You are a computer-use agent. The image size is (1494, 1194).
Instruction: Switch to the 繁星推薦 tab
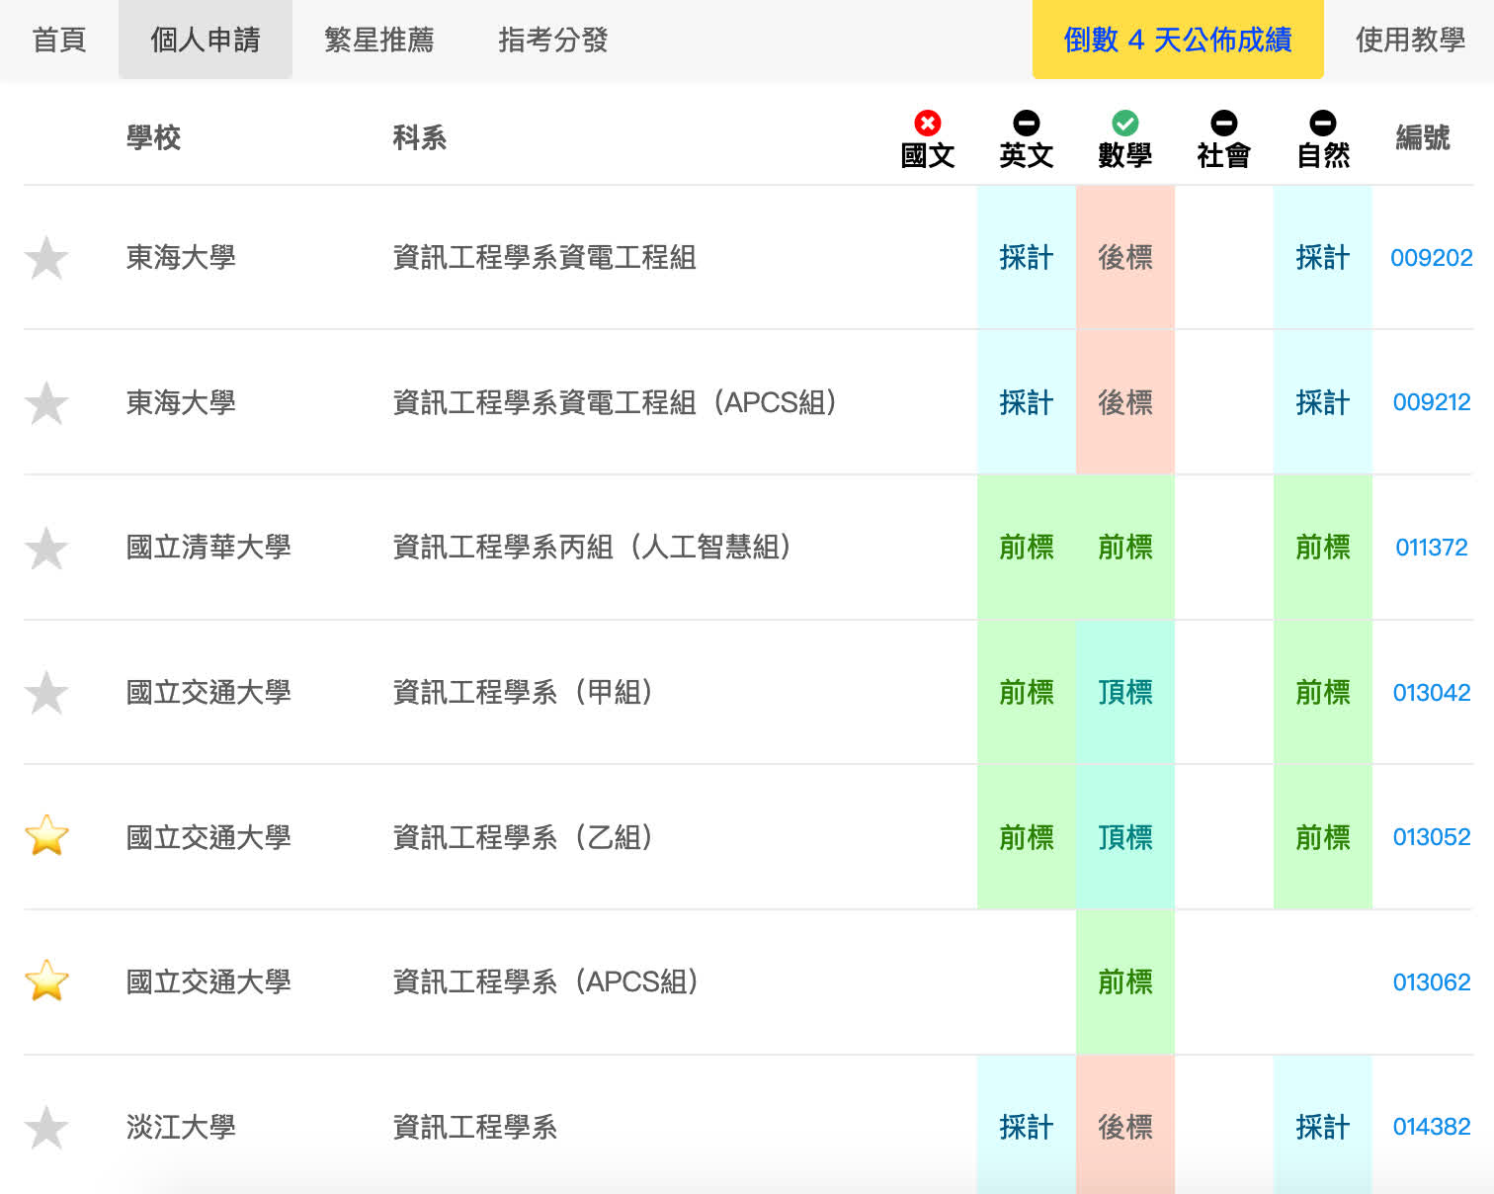click(x=379, y=40)
